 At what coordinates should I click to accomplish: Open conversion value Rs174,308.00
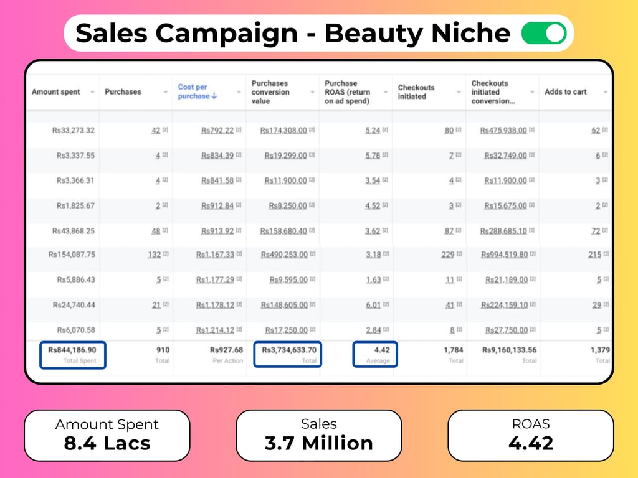[283, 131]
